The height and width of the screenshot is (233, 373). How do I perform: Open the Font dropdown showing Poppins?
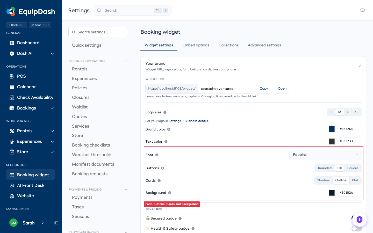(x=326, y=155)
